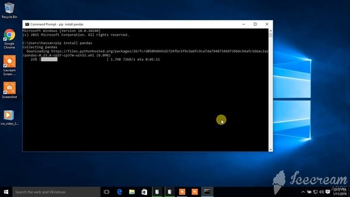Screen dimensions: 350x197
Task: Click the '25%' progress percentage text
Action: pos(34,60)
